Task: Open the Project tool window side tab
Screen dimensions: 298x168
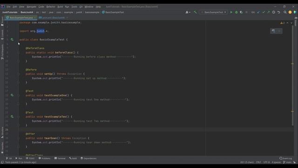Action: point(2,21)
